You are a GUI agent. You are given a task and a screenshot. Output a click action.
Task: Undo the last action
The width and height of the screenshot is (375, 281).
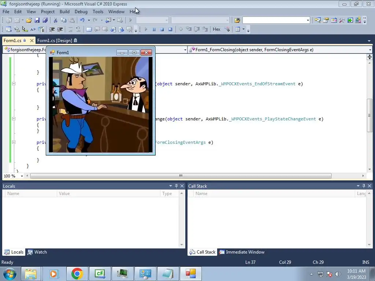pyautogui.click(x=82, y=20)
